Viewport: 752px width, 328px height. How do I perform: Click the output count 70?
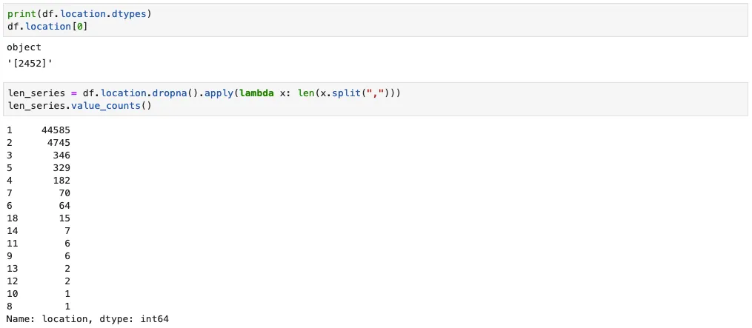(x=64, y=193)
